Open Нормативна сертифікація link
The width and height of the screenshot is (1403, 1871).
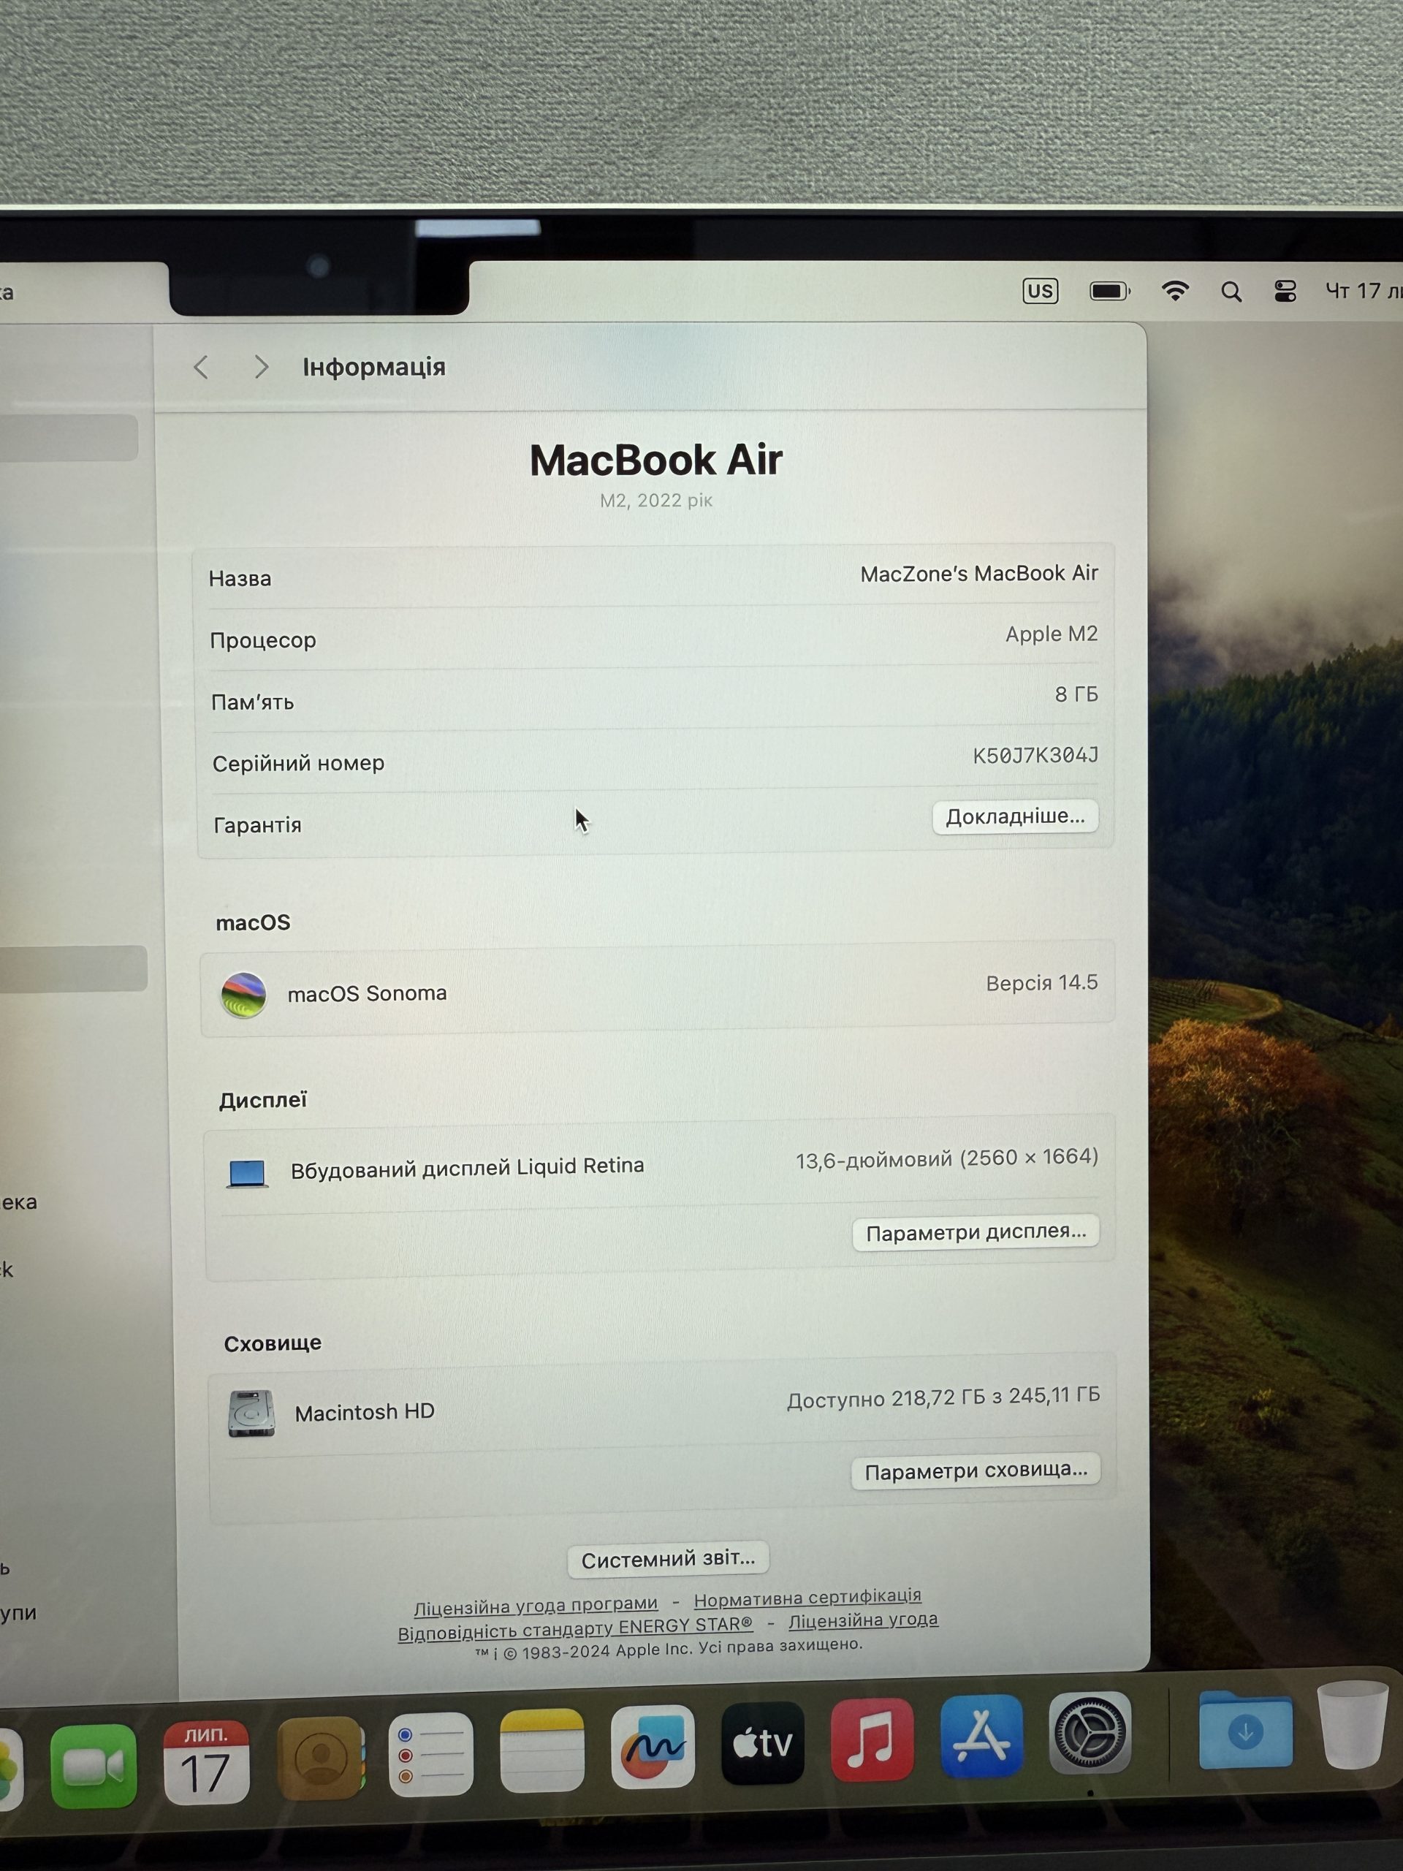tap(807, 1597)
